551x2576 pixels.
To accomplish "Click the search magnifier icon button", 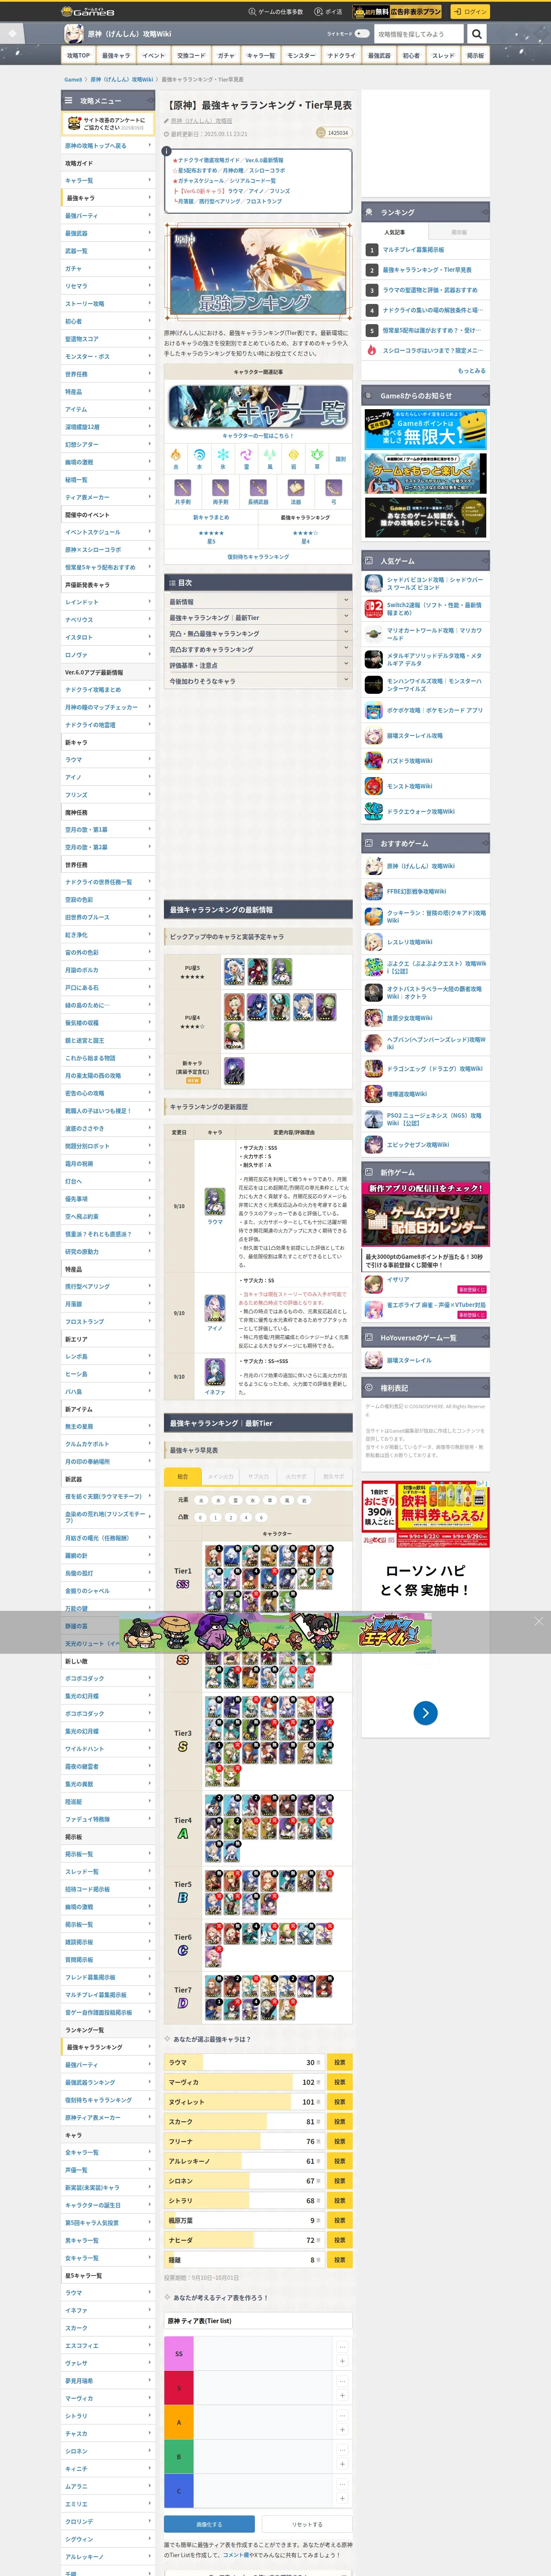I will [477, 34].
